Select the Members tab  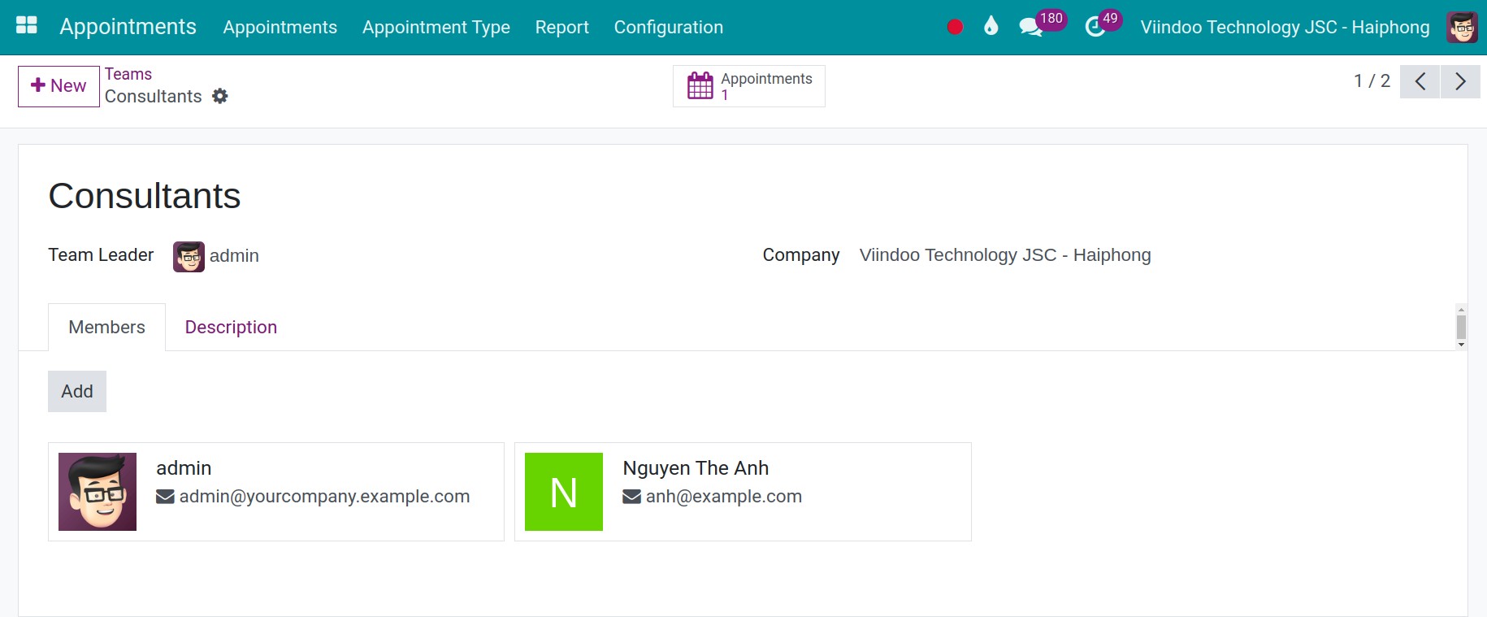click(106, 327)
